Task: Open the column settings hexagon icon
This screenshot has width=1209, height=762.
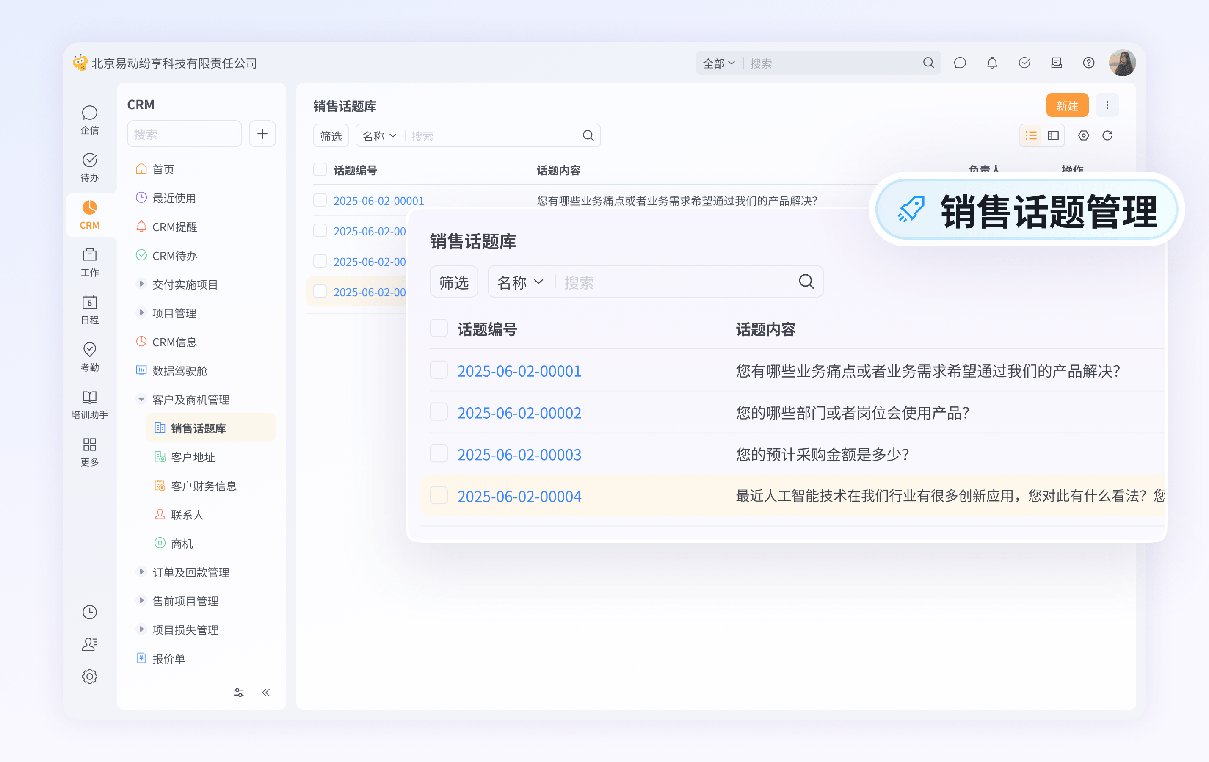Action: tap(1083, 135)
